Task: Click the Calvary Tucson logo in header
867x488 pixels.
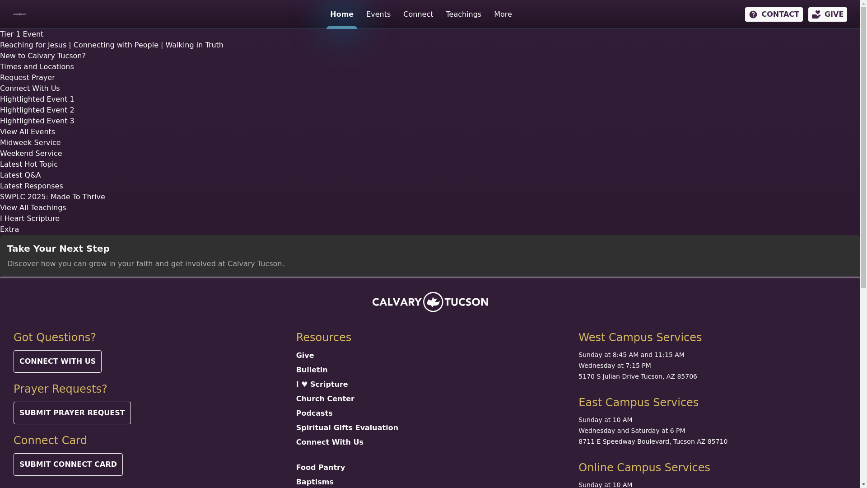Action: [19, 14]
